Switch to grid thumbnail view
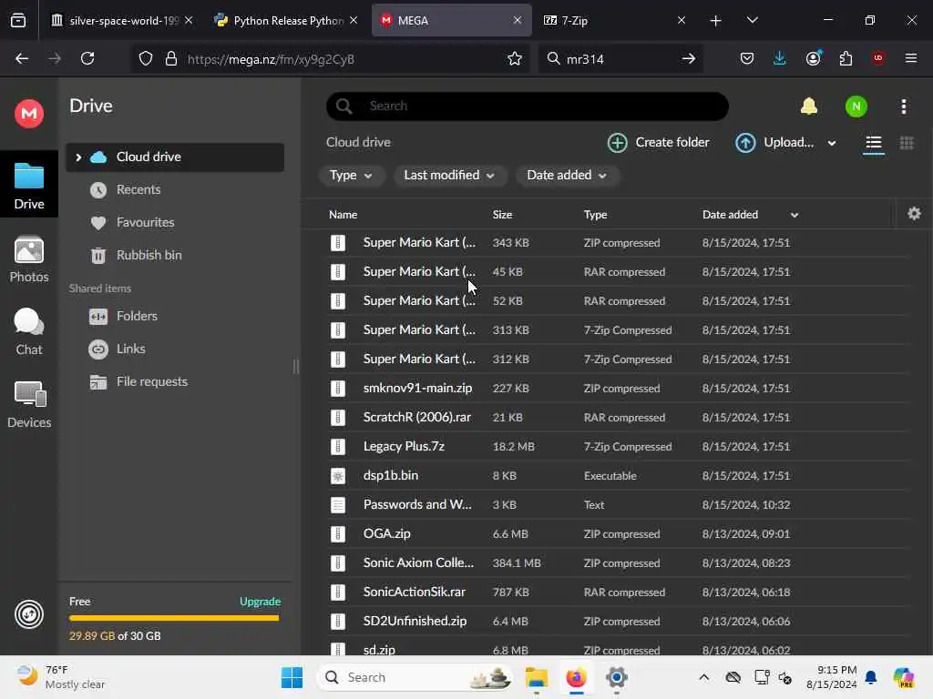This screenshot has height=699, width=933. [x=907, y=143]
